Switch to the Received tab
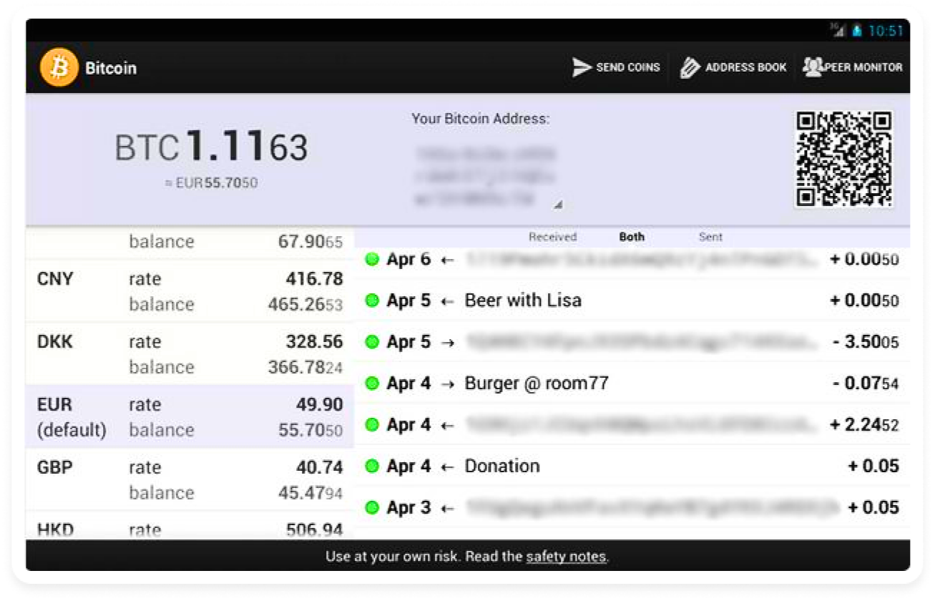Viewport: 935px width, 601px height. click(x=552, y=237)
